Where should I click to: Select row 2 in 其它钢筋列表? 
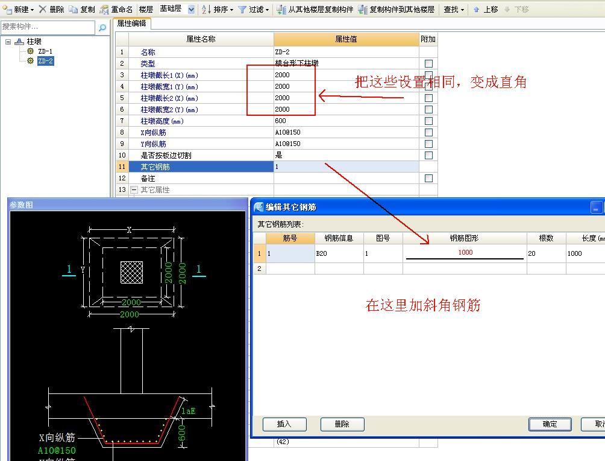click(259, 269)
